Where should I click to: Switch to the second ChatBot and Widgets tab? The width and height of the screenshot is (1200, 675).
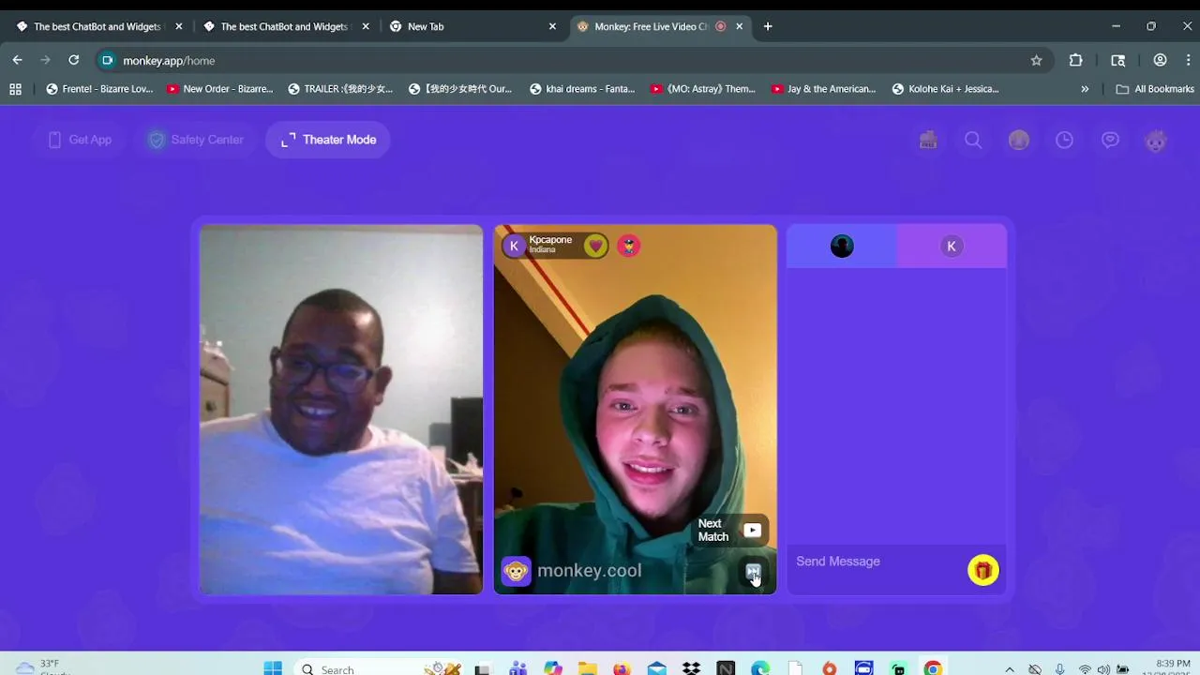[285, 26]
